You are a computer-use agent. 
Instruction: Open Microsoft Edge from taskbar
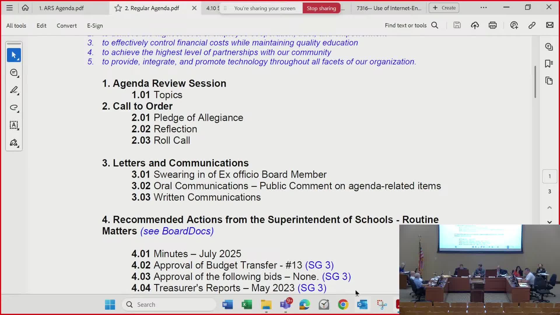click(304, 304)
